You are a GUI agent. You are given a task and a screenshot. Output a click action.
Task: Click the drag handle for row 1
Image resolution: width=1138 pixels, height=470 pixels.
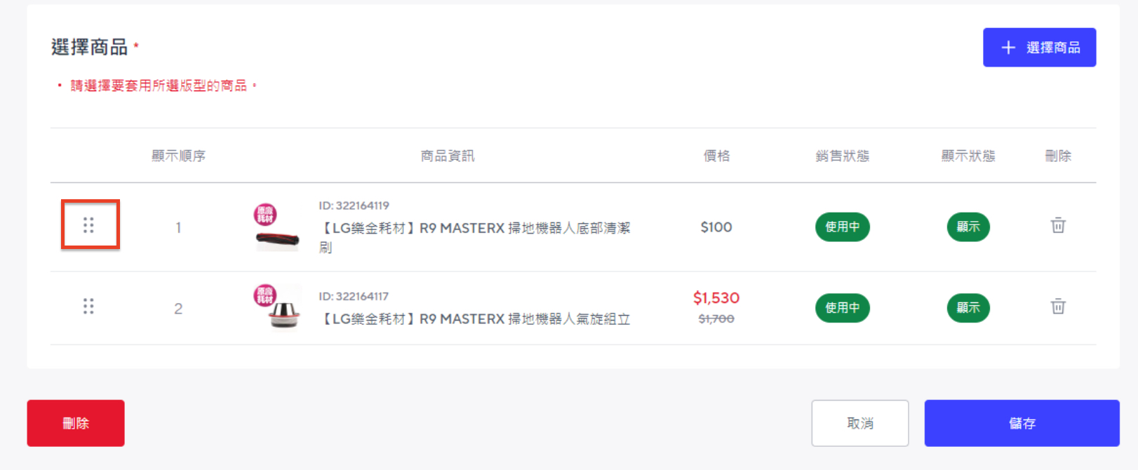[88, 225]
